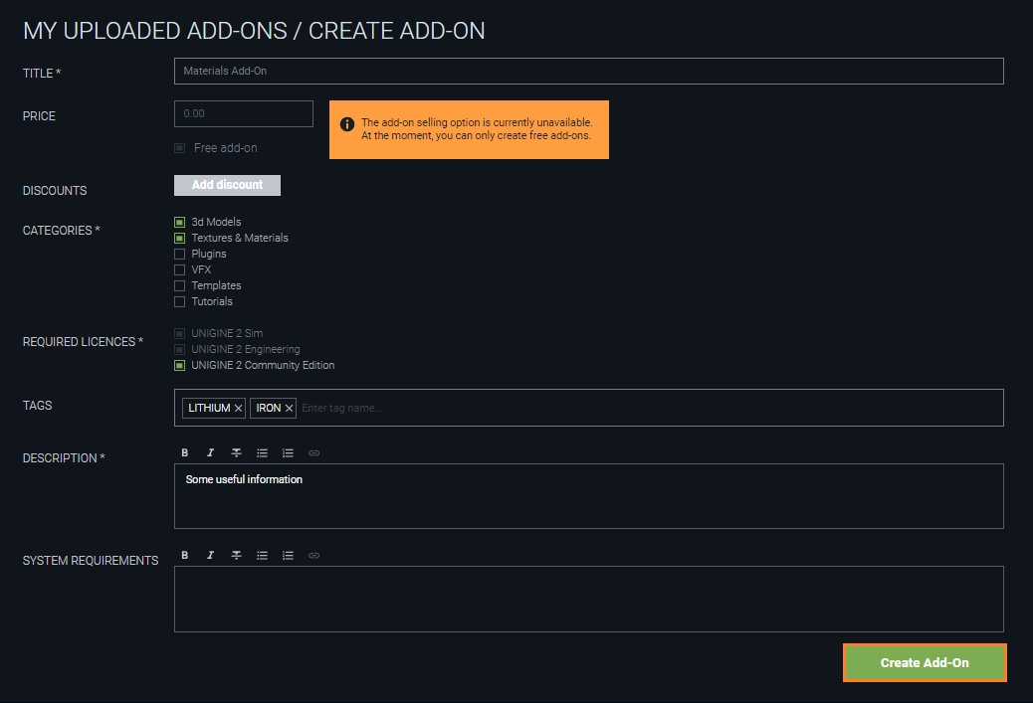Remove the LITHIUM tag
The width and height of the screenshot is (1033, 703).
[x=239, y=408]
